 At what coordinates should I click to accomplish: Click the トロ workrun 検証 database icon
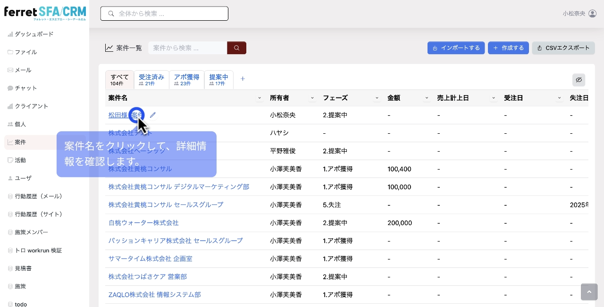[10, 250]
